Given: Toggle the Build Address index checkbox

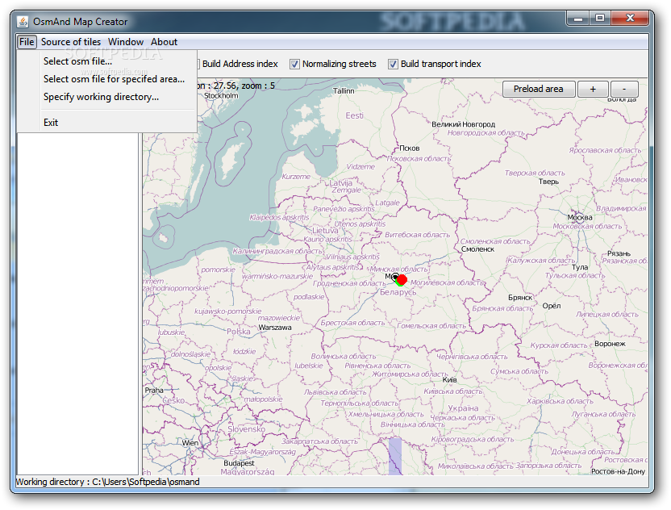Looking at the screenshot, I should [x=238, y=64].
